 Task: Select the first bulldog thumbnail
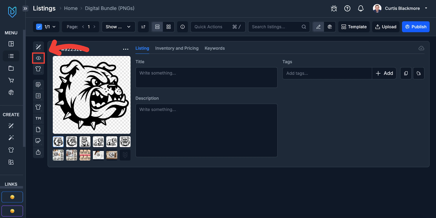pyautogui.click(x=58, y=142)
